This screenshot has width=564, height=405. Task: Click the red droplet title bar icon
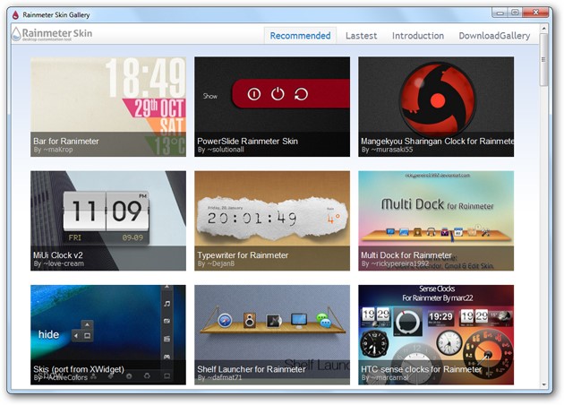click(x=15, y=14)
